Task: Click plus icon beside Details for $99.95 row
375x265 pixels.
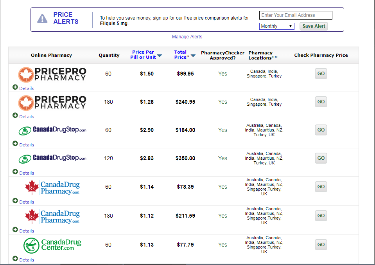Action: (x=15, y=87)
